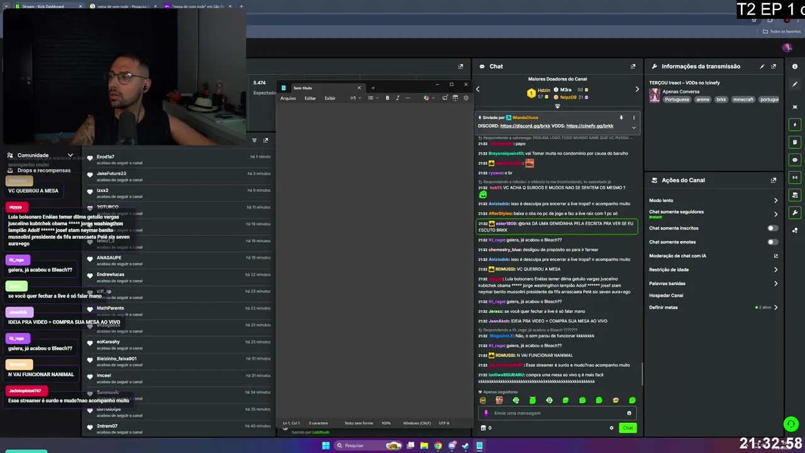Send message with green Chat button
This screenshot has height=453, width=805.
click(628, 428)
